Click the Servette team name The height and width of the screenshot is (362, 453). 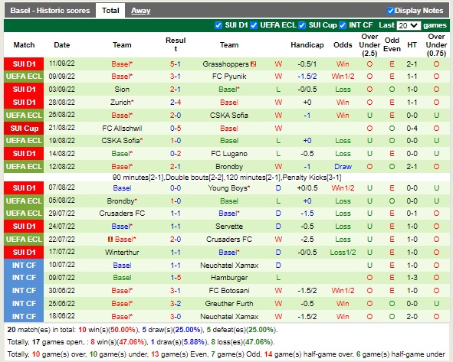click(x=229, y=226)
